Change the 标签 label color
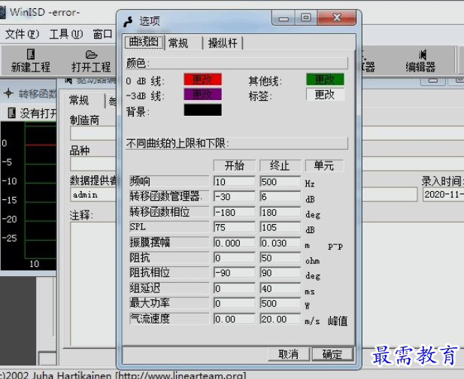The height and width of the screenshot is (379, 464). click(325, 95)
